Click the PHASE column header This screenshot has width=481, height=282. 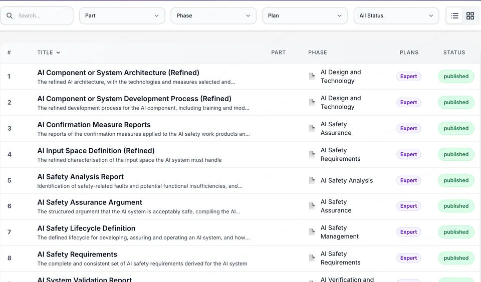pyautogui.click(x=318, y=53)
